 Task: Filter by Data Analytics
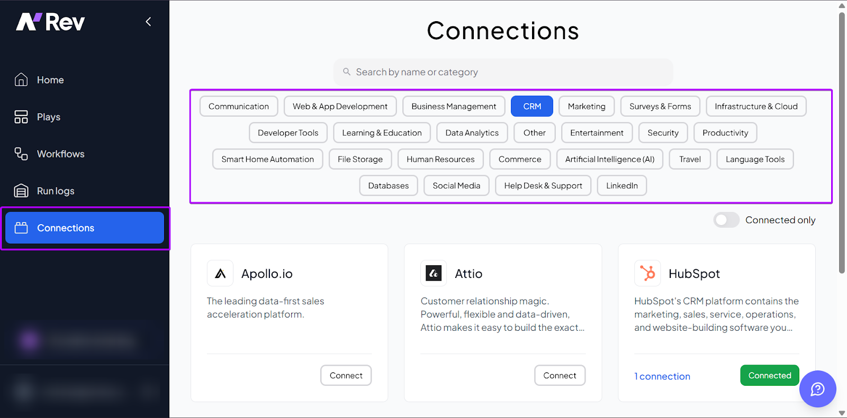472,133
